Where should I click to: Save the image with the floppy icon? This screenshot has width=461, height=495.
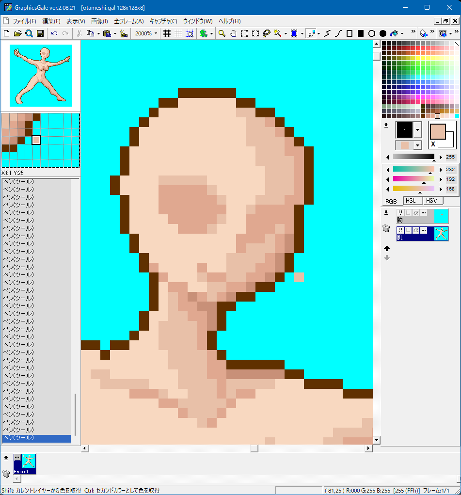click(x=40, y=33)
